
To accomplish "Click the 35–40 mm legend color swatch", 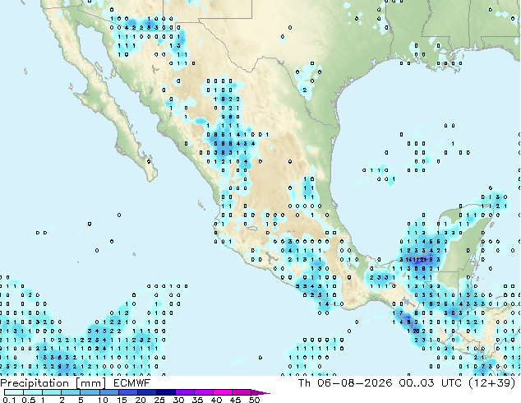I will (x=204, y=392).
